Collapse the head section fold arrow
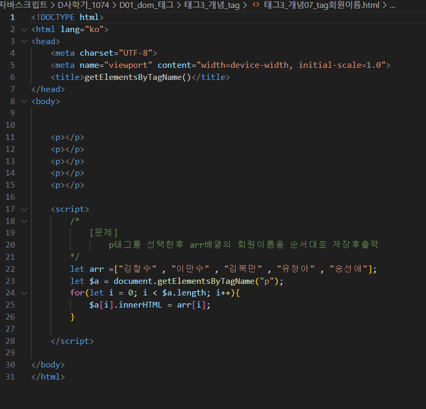The height and width of the screenshot is (409, 426). tap(24, 42)
